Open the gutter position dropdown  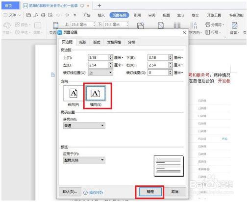point(100,73)
